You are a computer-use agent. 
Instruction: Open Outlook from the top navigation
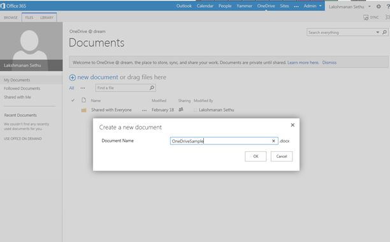click(x=184, y=6)
